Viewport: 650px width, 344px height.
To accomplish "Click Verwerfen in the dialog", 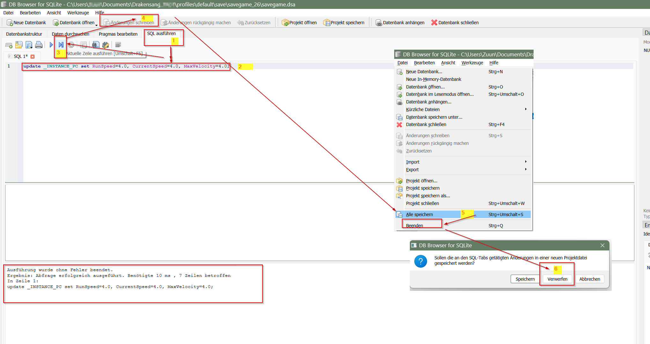I will [557, 279].
